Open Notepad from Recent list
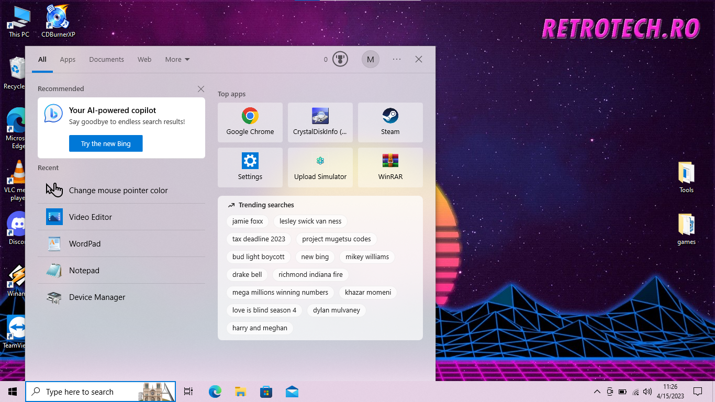Screen dimensions: 715x402 click(121, 271)
